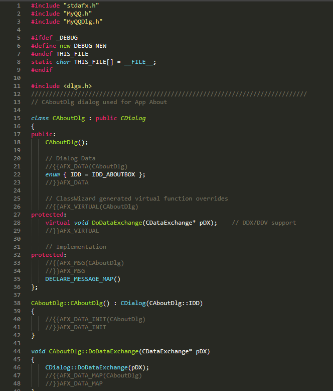Click the //{{AFX_DATA_INIT(CAboutDlg) comment
Screen dimensions: 333x391
[95, 319]
